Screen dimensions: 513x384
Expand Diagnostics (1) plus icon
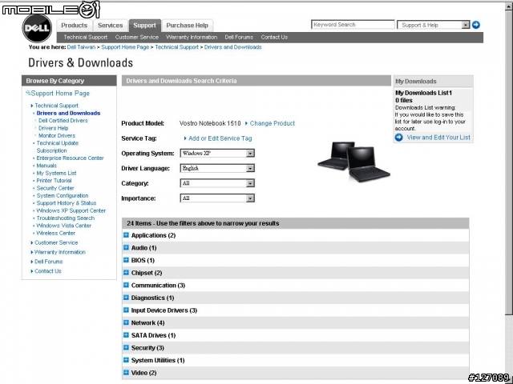point(126,298)
